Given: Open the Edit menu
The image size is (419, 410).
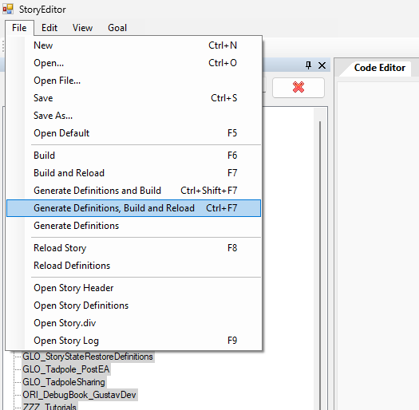Looking at the screenshot, I should [49, 28].
